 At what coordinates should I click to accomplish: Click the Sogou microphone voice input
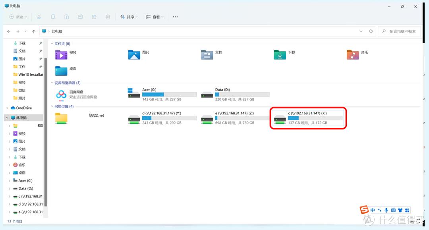tap(386, 210)
